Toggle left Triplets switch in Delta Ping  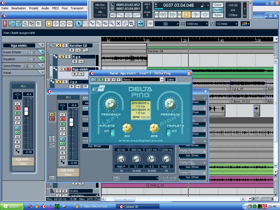point(112,133)
